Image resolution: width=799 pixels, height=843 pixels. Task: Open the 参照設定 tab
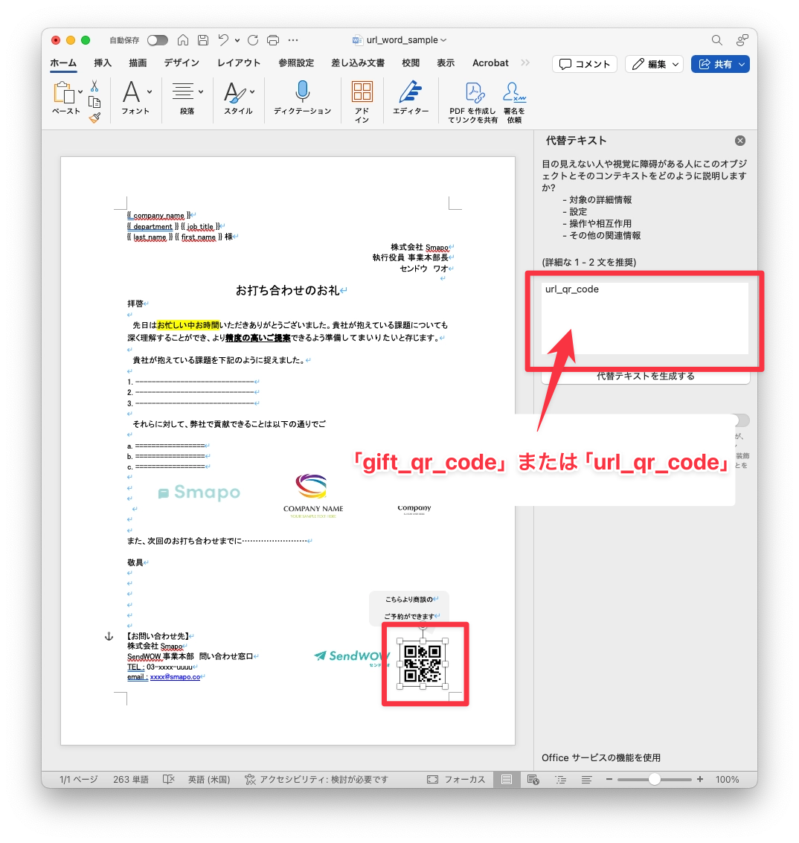(296, 63)
